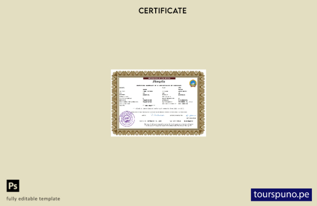Image resolution: width=317 pixels, height=206 pixels.
Task: Click the tourspuno.pe link badge
Action: tap(281, 195)
